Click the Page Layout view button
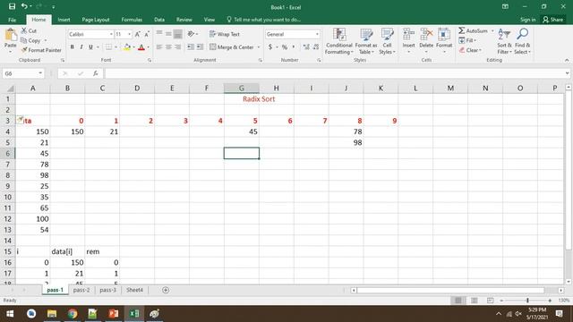This screenshot has height=322, width=573. 474,301
